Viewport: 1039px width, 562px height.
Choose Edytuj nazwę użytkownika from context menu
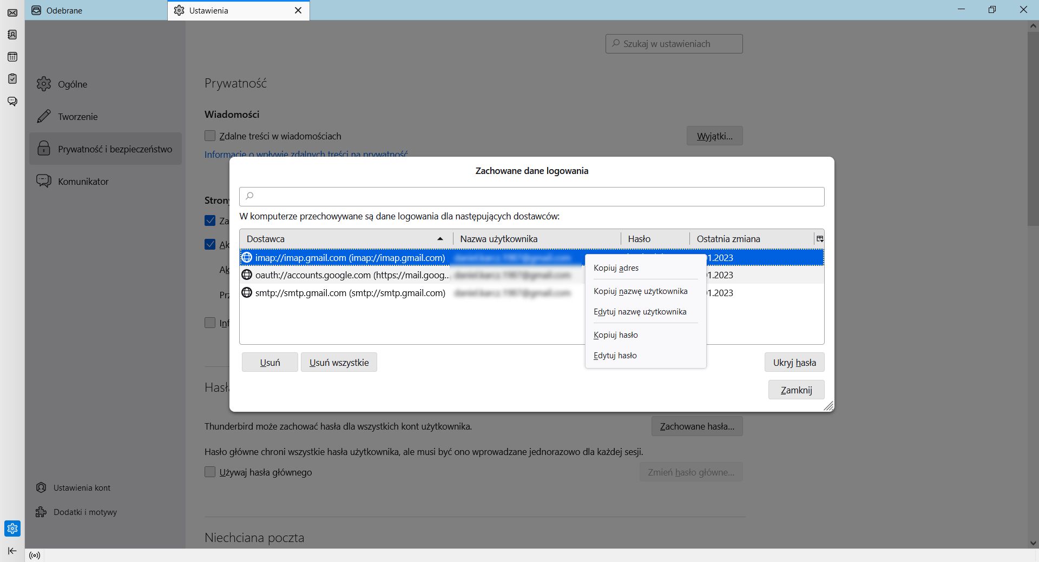(x=646, y=312)
